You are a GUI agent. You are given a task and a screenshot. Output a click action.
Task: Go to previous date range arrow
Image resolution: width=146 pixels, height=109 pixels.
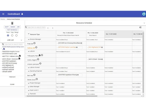click(x=48, y=28)
